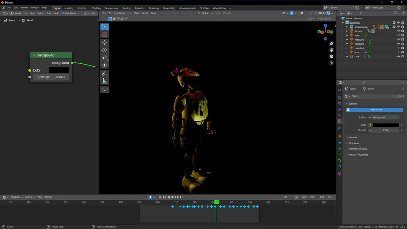Open the Render menu
The image size is (407, 229).
click(x=24, y=8)
